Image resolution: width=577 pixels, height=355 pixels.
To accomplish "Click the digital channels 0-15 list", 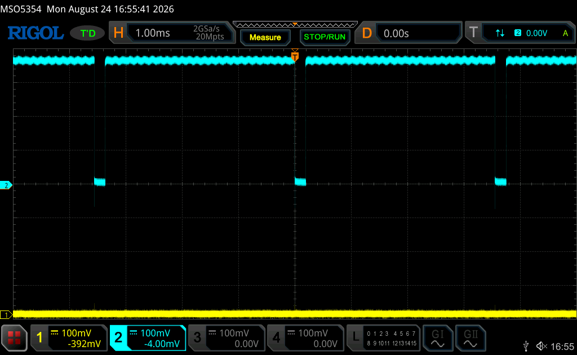I will coord(392,339).
